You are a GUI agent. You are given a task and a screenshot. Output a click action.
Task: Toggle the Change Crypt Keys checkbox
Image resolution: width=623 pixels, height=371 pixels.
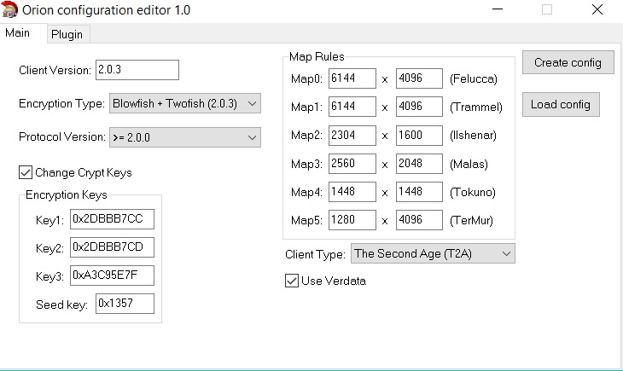(x=26, y=173)
